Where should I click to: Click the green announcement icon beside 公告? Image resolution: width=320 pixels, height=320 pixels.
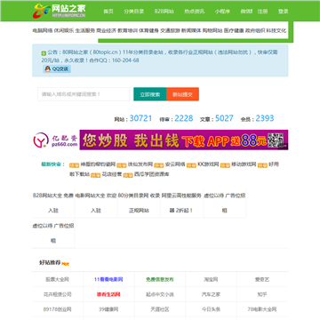click(44, 53)
